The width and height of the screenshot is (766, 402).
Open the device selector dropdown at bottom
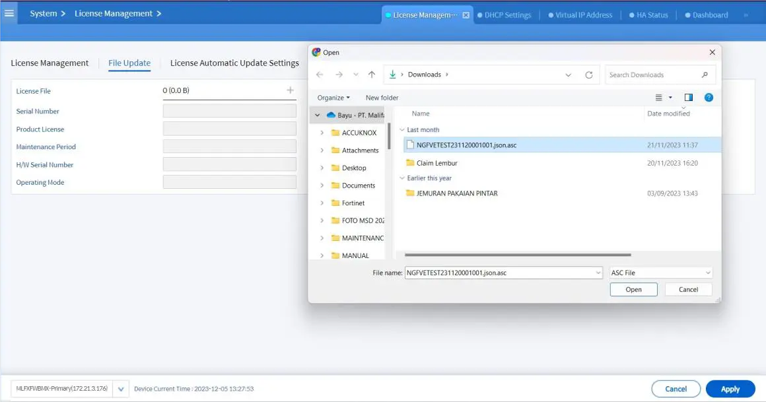121,389
